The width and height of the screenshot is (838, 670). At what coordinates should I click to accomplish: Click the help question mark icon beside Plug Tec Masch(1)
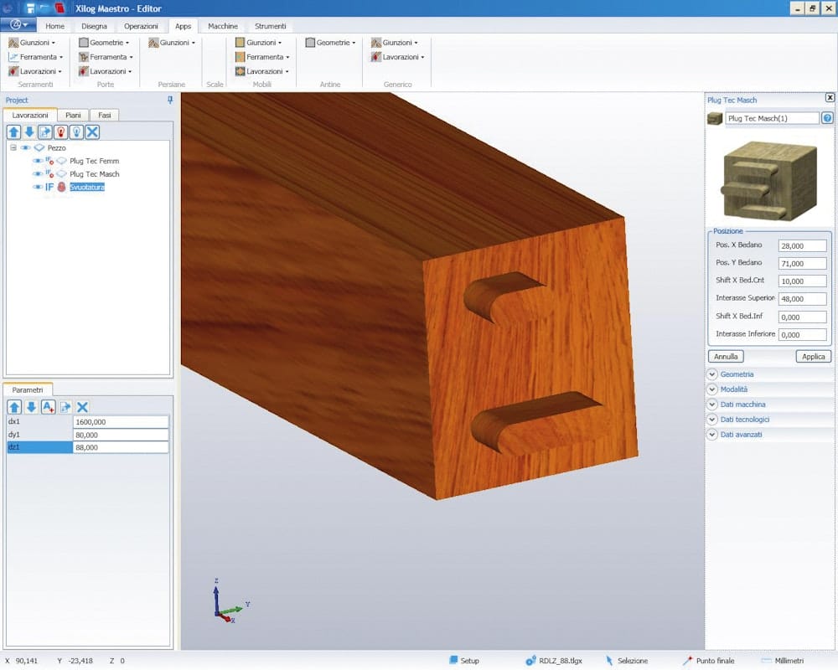click(827, 118)
